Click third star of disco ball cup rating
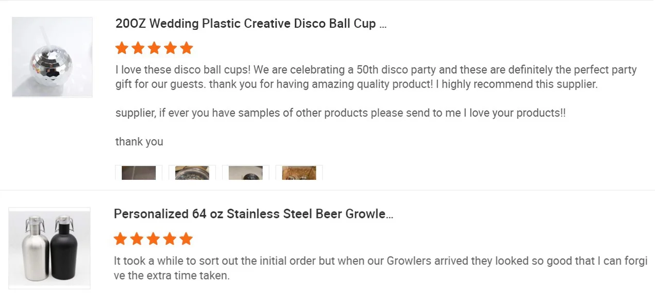Viewport: 655px width, 306px height. [154, 48]
